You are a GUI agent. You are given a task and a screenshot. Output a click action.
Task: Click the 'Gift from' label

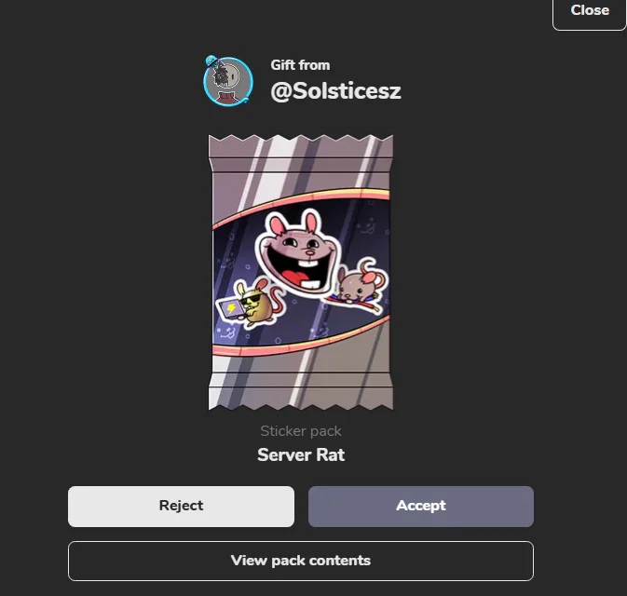pyautogui.click(x=300, y=65)
